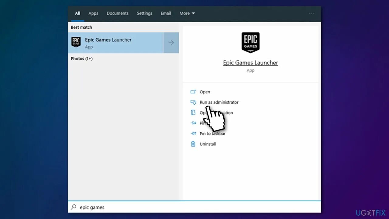Click the Epic Games icon in best match
Image resolution: width=389 pixels, height=219 pixels.
(x=76, y=42)
